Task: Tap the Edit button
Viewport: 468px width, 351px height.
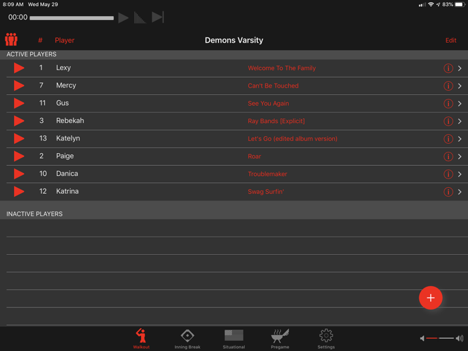Action: [x=451, y=40]
